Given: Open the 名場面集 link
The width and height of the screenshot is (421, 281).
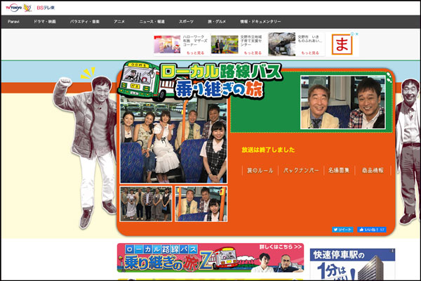Looking at the screenshot, I should [338, 171].
